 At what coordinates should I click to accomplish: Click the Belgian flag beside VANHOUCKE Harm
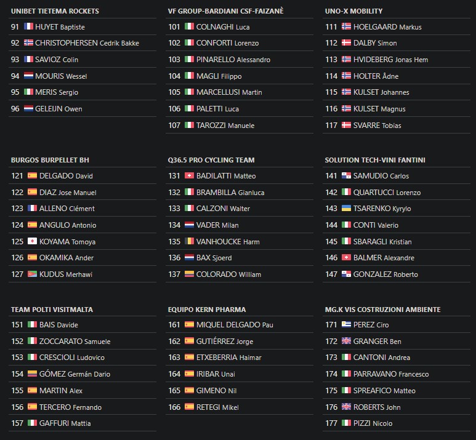tap(189, 241)
